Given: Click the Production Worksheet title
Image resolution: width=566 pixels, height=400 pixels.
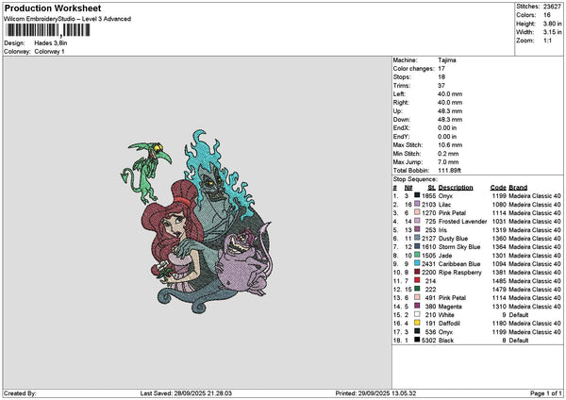Looking at the screenshot, I should point(53,8).
